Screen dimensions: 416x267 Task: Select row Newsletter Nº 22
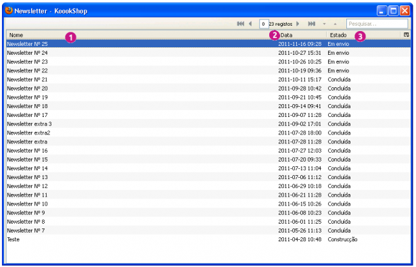(208, 70)
